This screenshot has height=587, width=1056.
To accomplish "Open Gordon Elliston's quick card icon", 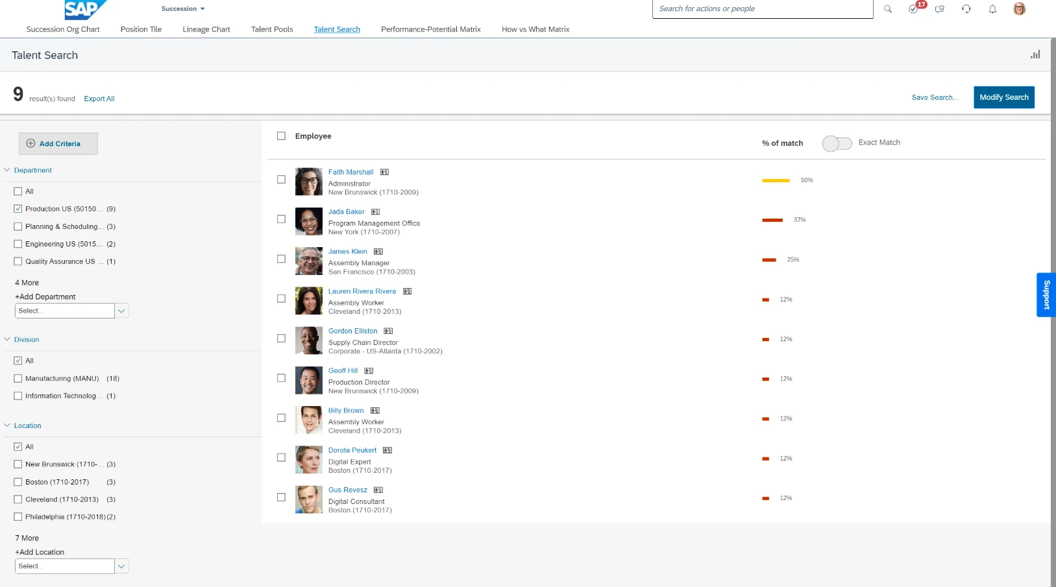I will coord(388,331).
